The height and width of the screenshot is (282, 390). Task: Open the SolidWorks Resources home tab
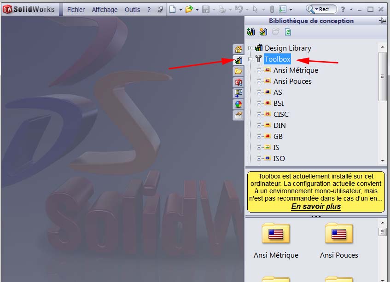(238, 49)
